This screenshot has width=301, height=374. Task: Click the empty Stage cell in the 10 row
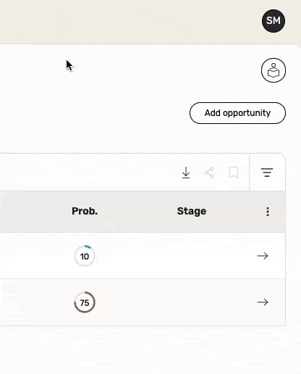pos(192,256)
